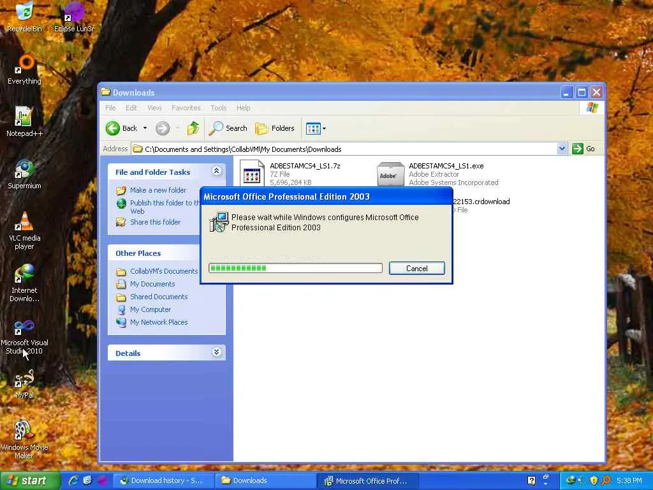Screen dimensions: 653x490
Task: Toggle the Folders pane button
Action: (x=275, y=128)
